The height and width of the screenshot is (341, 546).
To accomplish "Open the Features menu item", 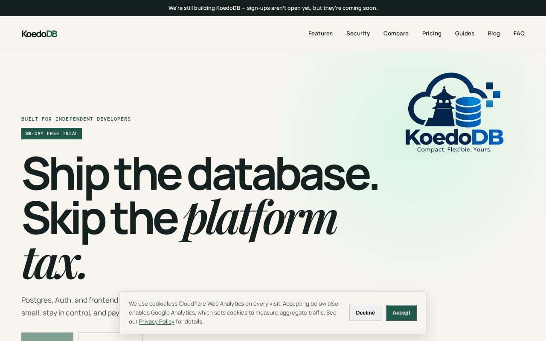I will (320, 34).
